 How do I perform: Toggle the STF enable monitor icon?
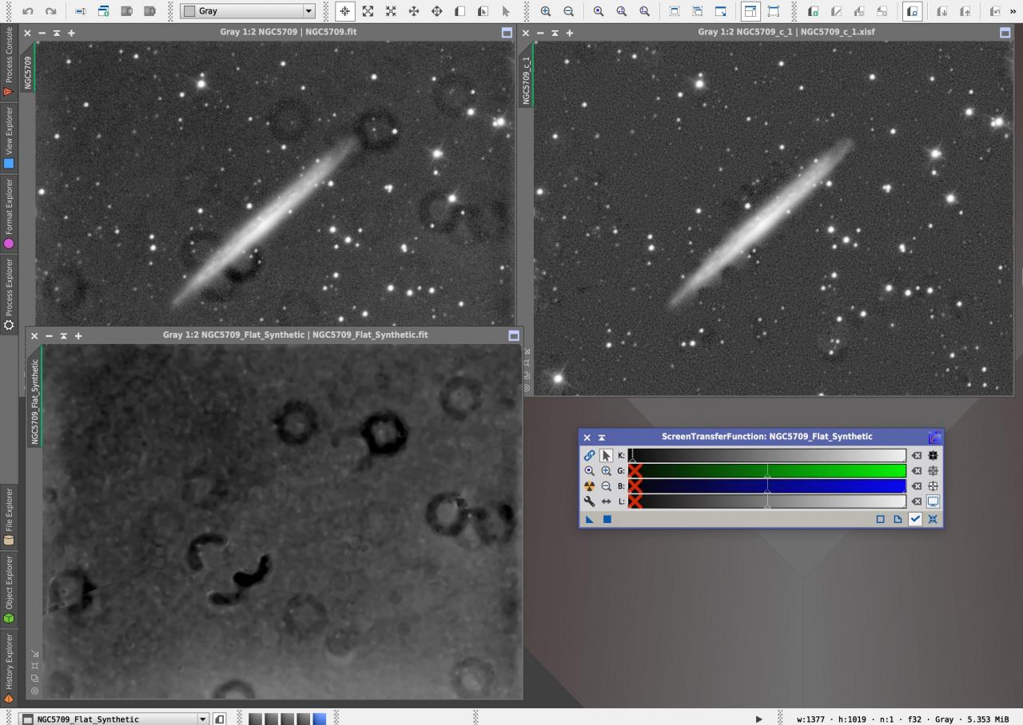coord(933,501)
